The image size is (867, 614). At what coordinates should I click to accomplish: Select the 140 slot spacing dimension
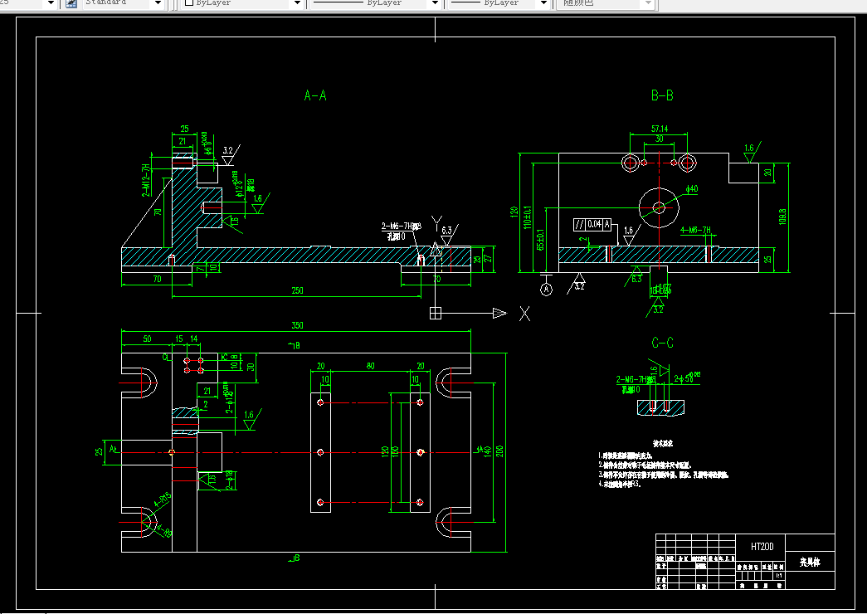(486, 451)
